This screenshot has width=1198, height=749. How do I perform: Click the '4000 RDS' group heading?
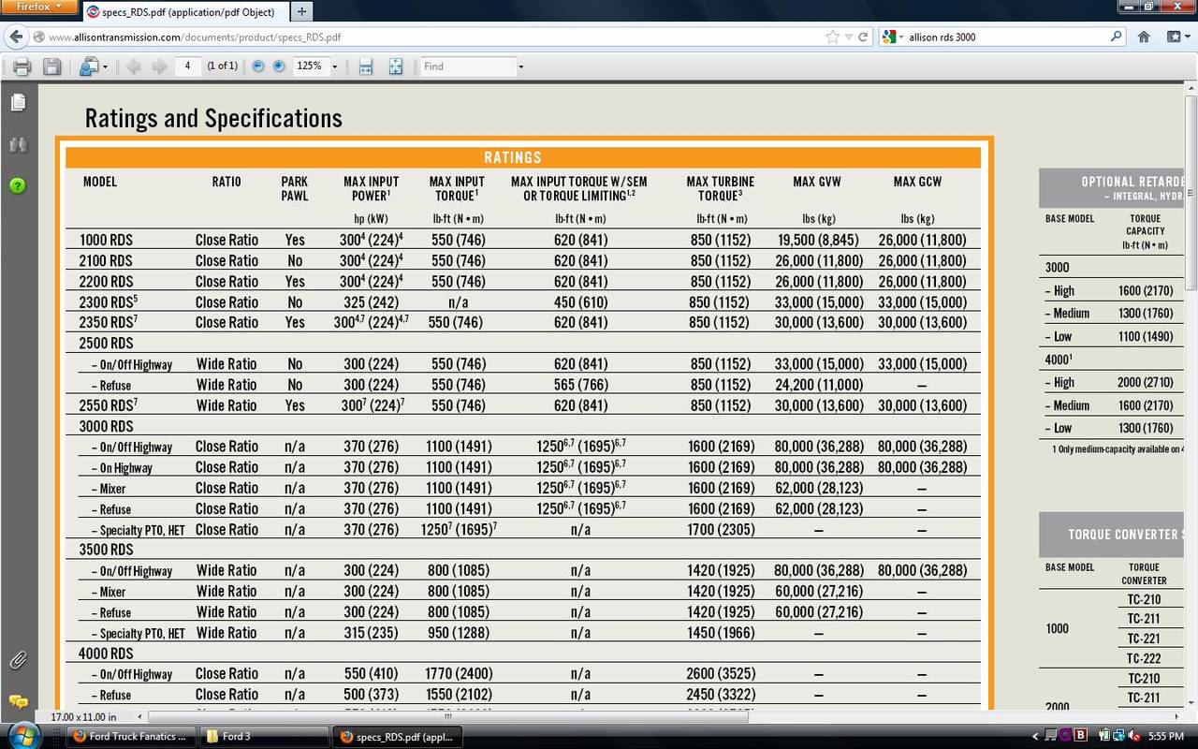pos(106,654)
